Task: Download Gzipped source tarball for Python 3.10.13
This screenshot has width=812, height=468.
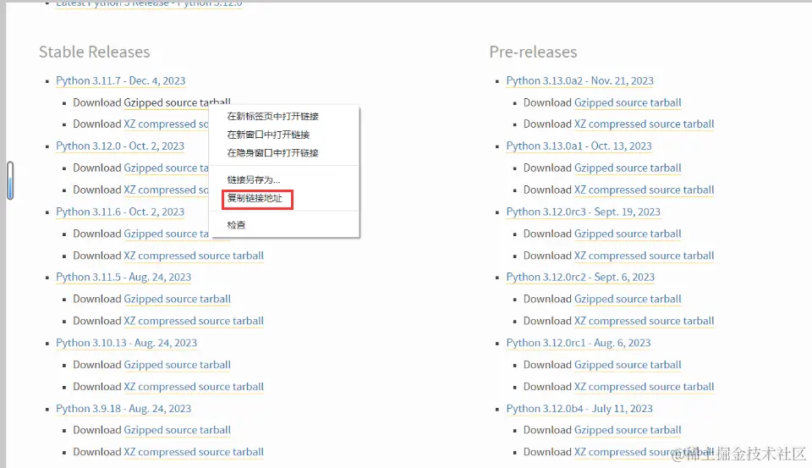Action: click(177, 365)
